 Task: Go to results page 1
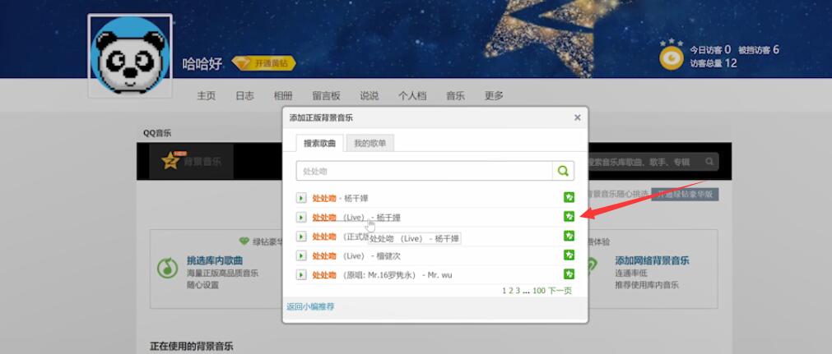tap(504, 291)
